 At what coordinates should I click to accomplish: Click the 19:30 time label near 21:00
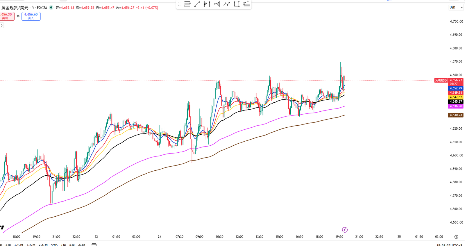click(339, 237)
